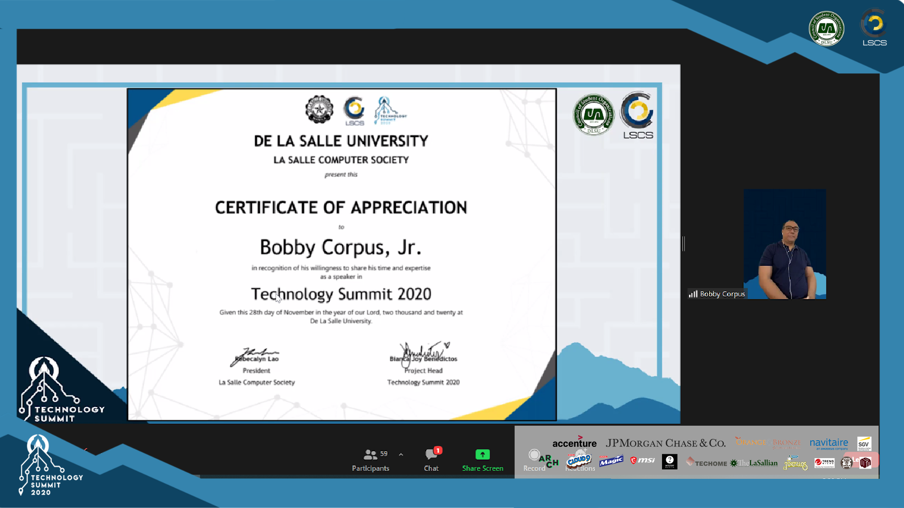Click the navitaire sponsor logo
Image resolution: width=904 pixels, height=508 pixels.
[829, 443]
